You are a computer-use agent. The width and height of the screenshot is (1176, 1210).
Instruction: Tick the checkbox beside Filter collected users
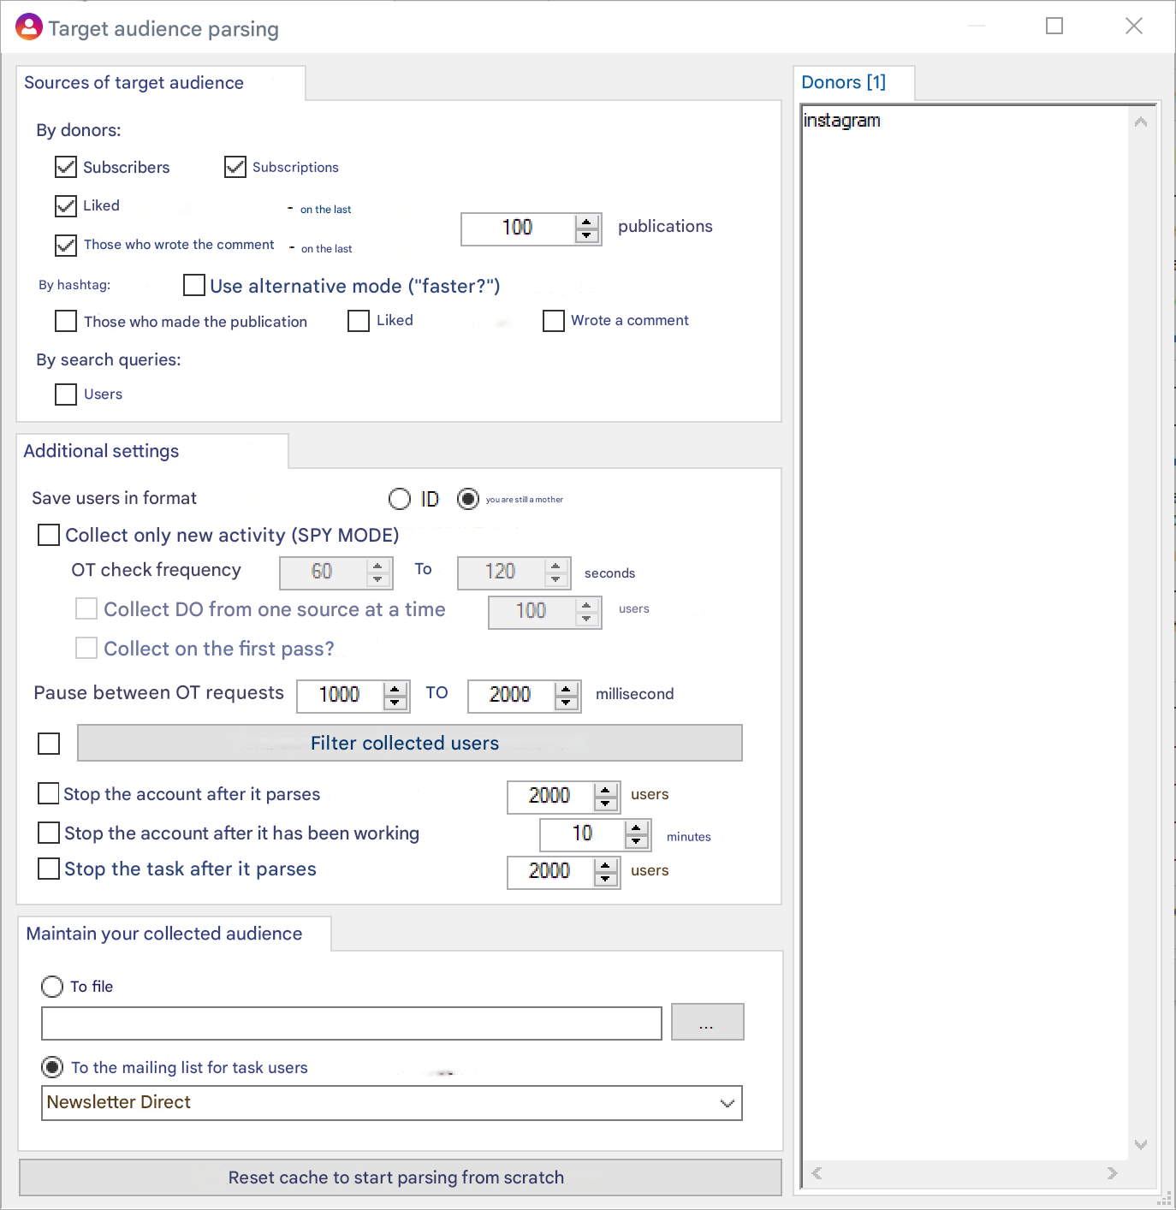coord(49,744)
